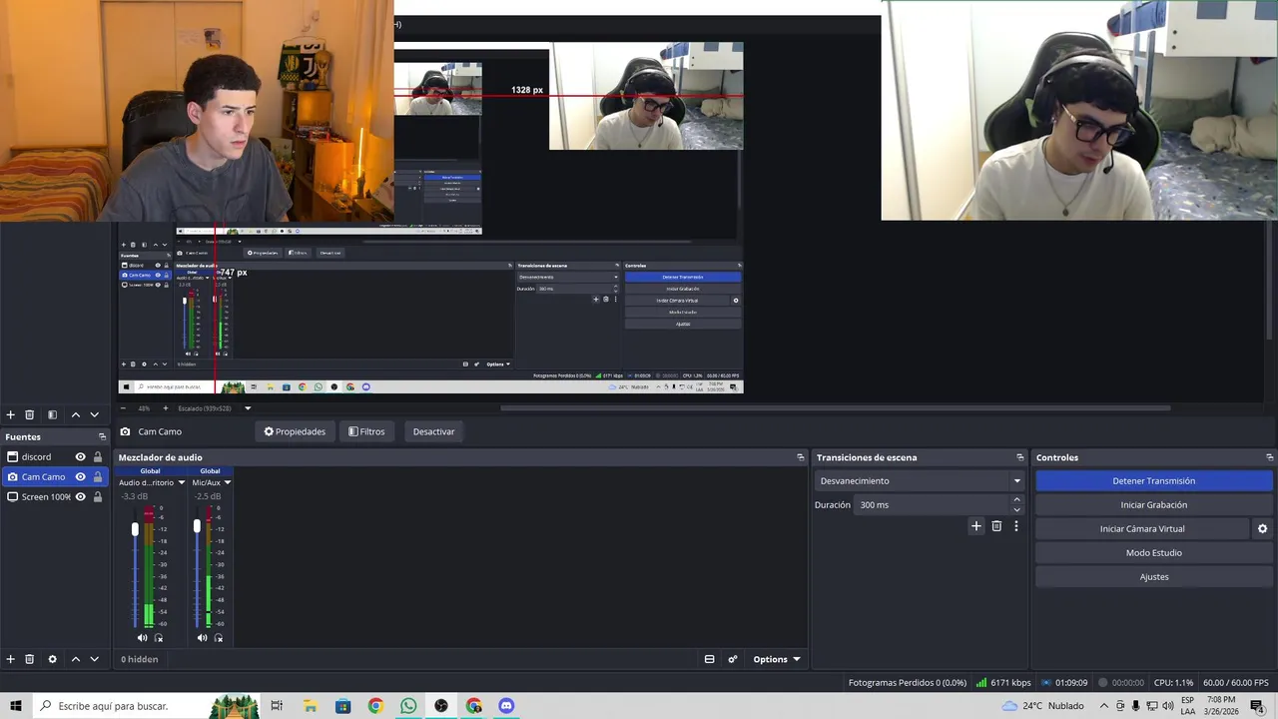Viewport: 1278px width, 719px height.
Task: Click Iniciar Grabación
Action: click(1153, 505)
